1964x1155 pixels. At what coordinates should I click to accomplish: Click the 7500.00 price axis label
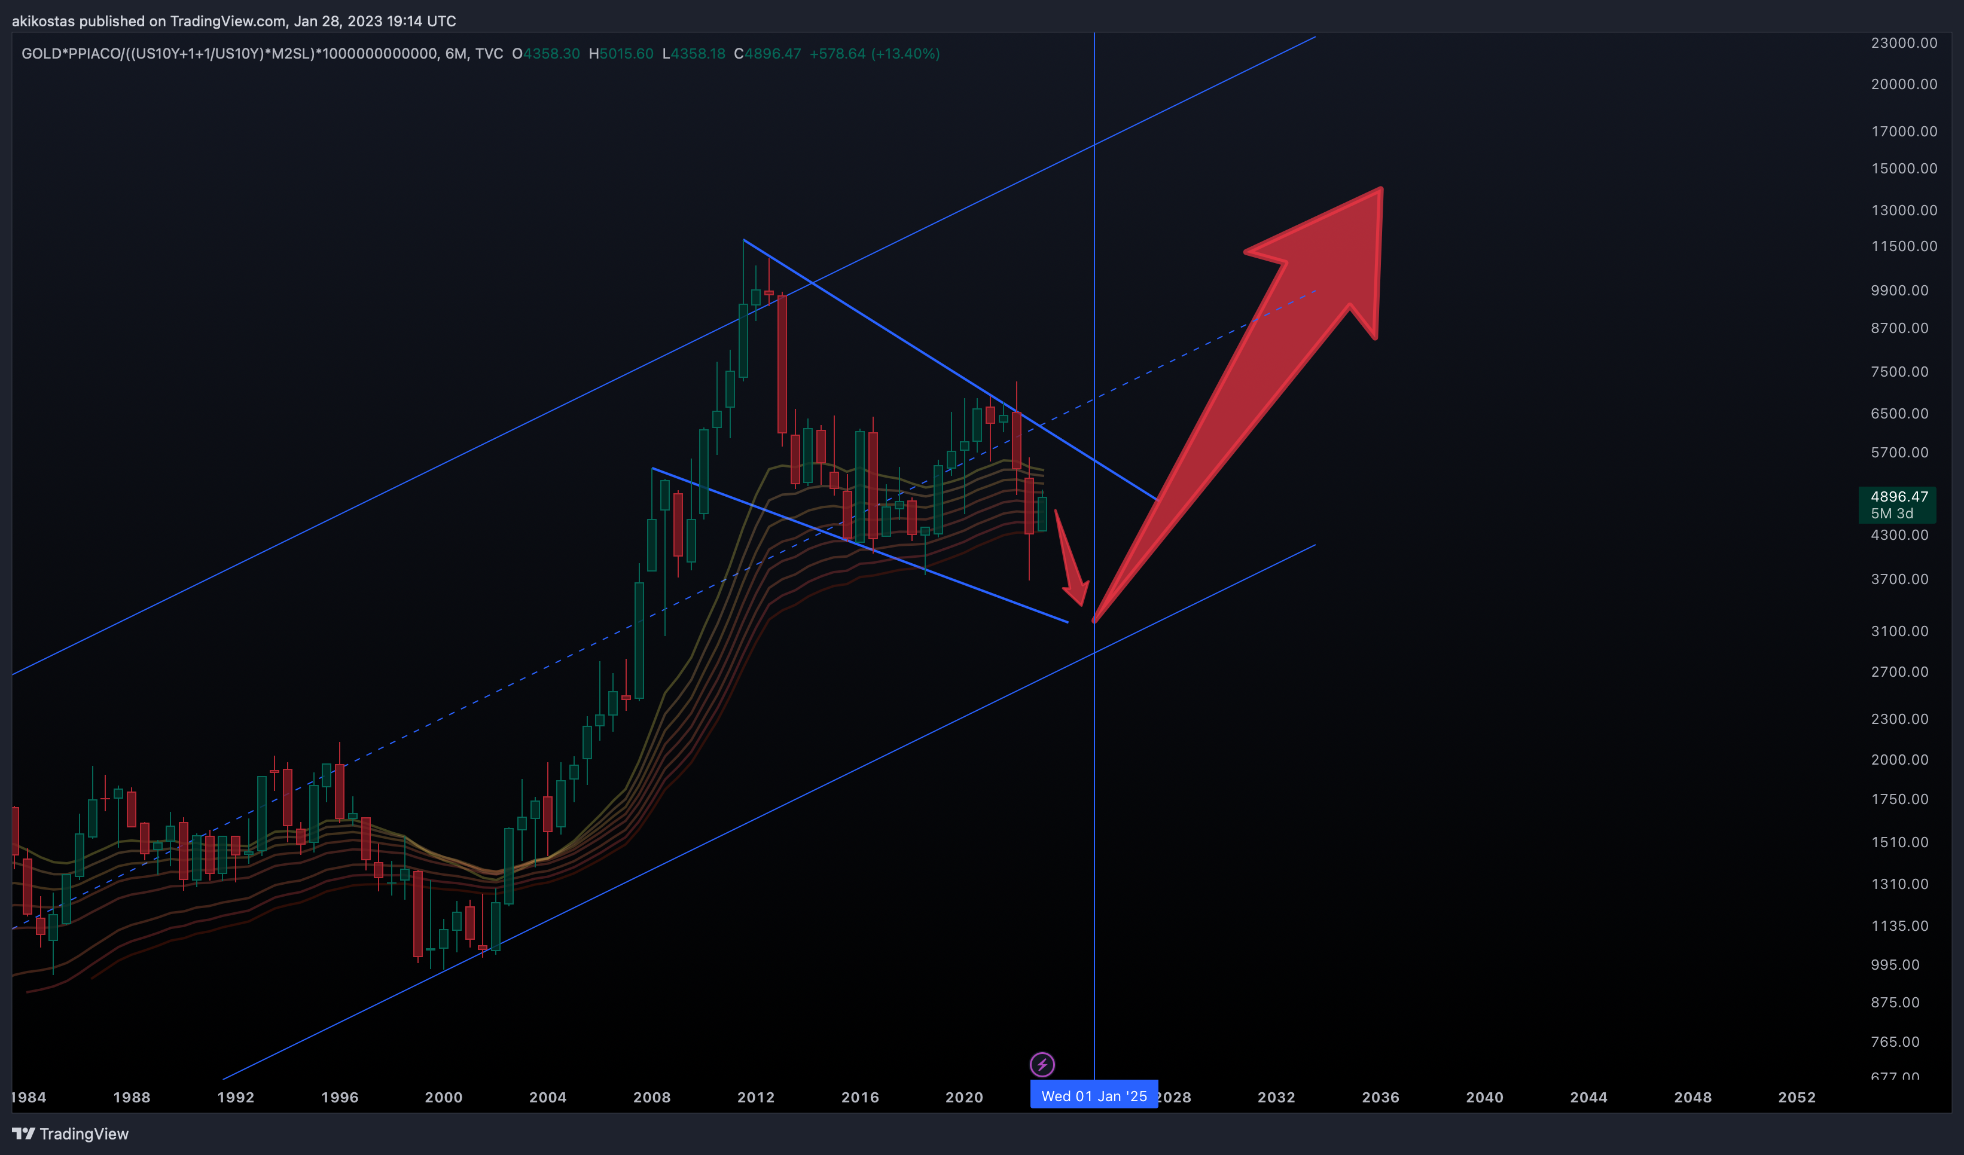pyautogui.click(x=1899, y=371)
